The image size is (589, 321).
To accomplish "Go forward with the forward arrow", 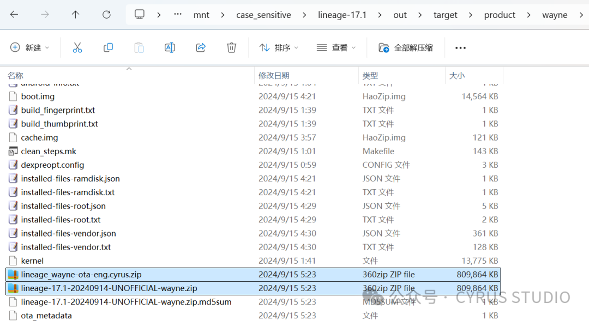I will coord(45,15).
